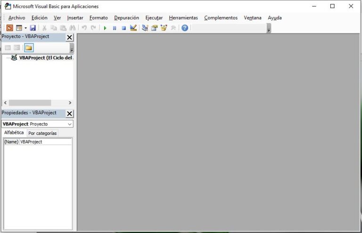Viewport: 362px width, 233px height.
Task: Save the project with the floppy disk icon
Action: tap(33, 28)
